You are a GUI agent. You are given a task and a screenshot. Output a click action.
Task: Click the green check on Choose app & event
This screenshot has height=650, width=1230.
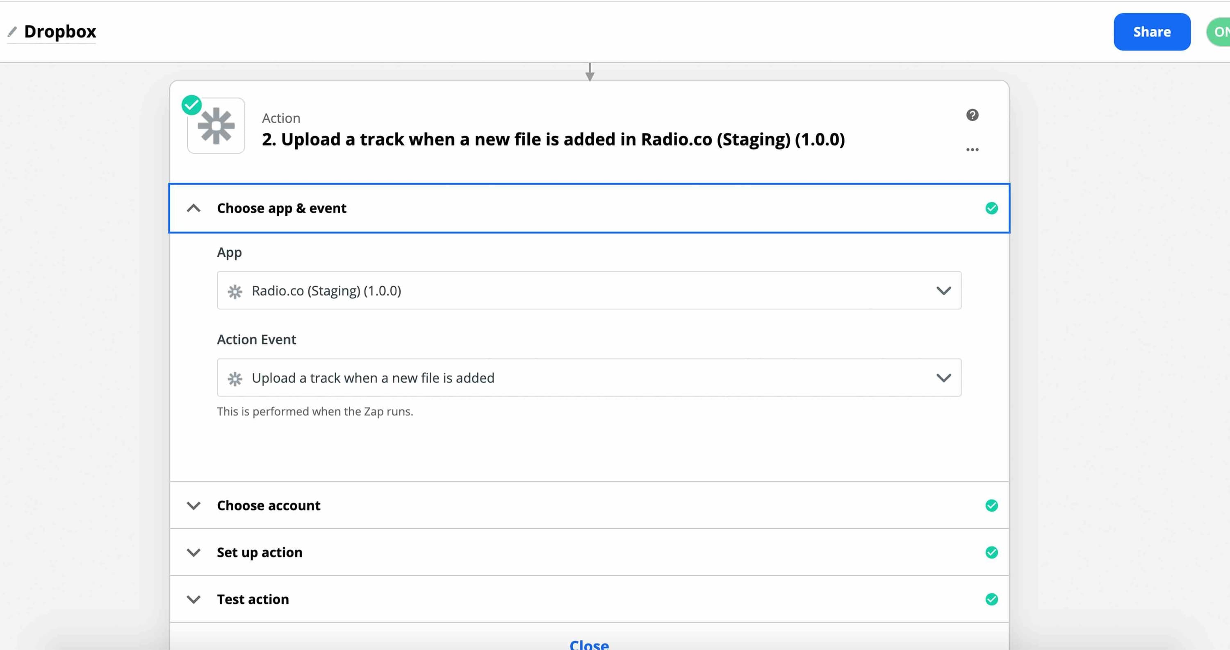click(x=991, y=208)
